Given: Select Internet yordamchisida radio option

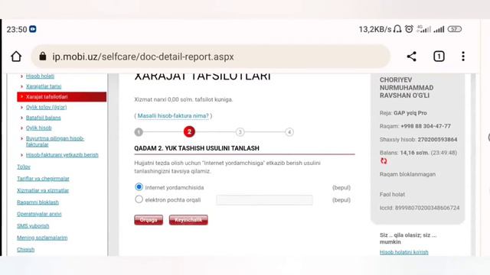Looking at the screenshot, I should [x=139, y=186].
